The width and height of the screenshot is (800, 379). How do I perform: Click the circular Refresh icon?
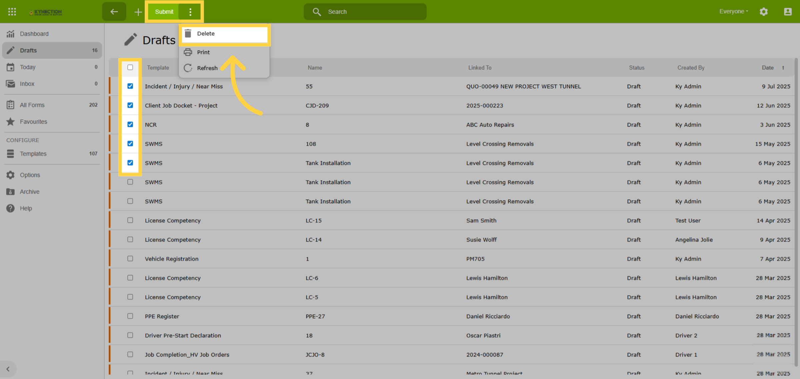click(x=188, y=68)
